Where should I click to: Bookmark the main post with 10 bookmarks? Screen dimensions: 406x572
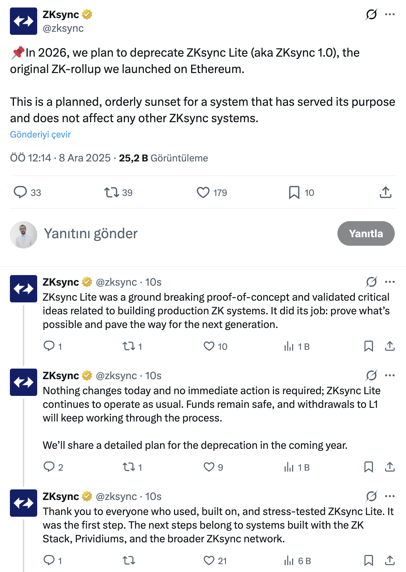click(x=294, y=192)
